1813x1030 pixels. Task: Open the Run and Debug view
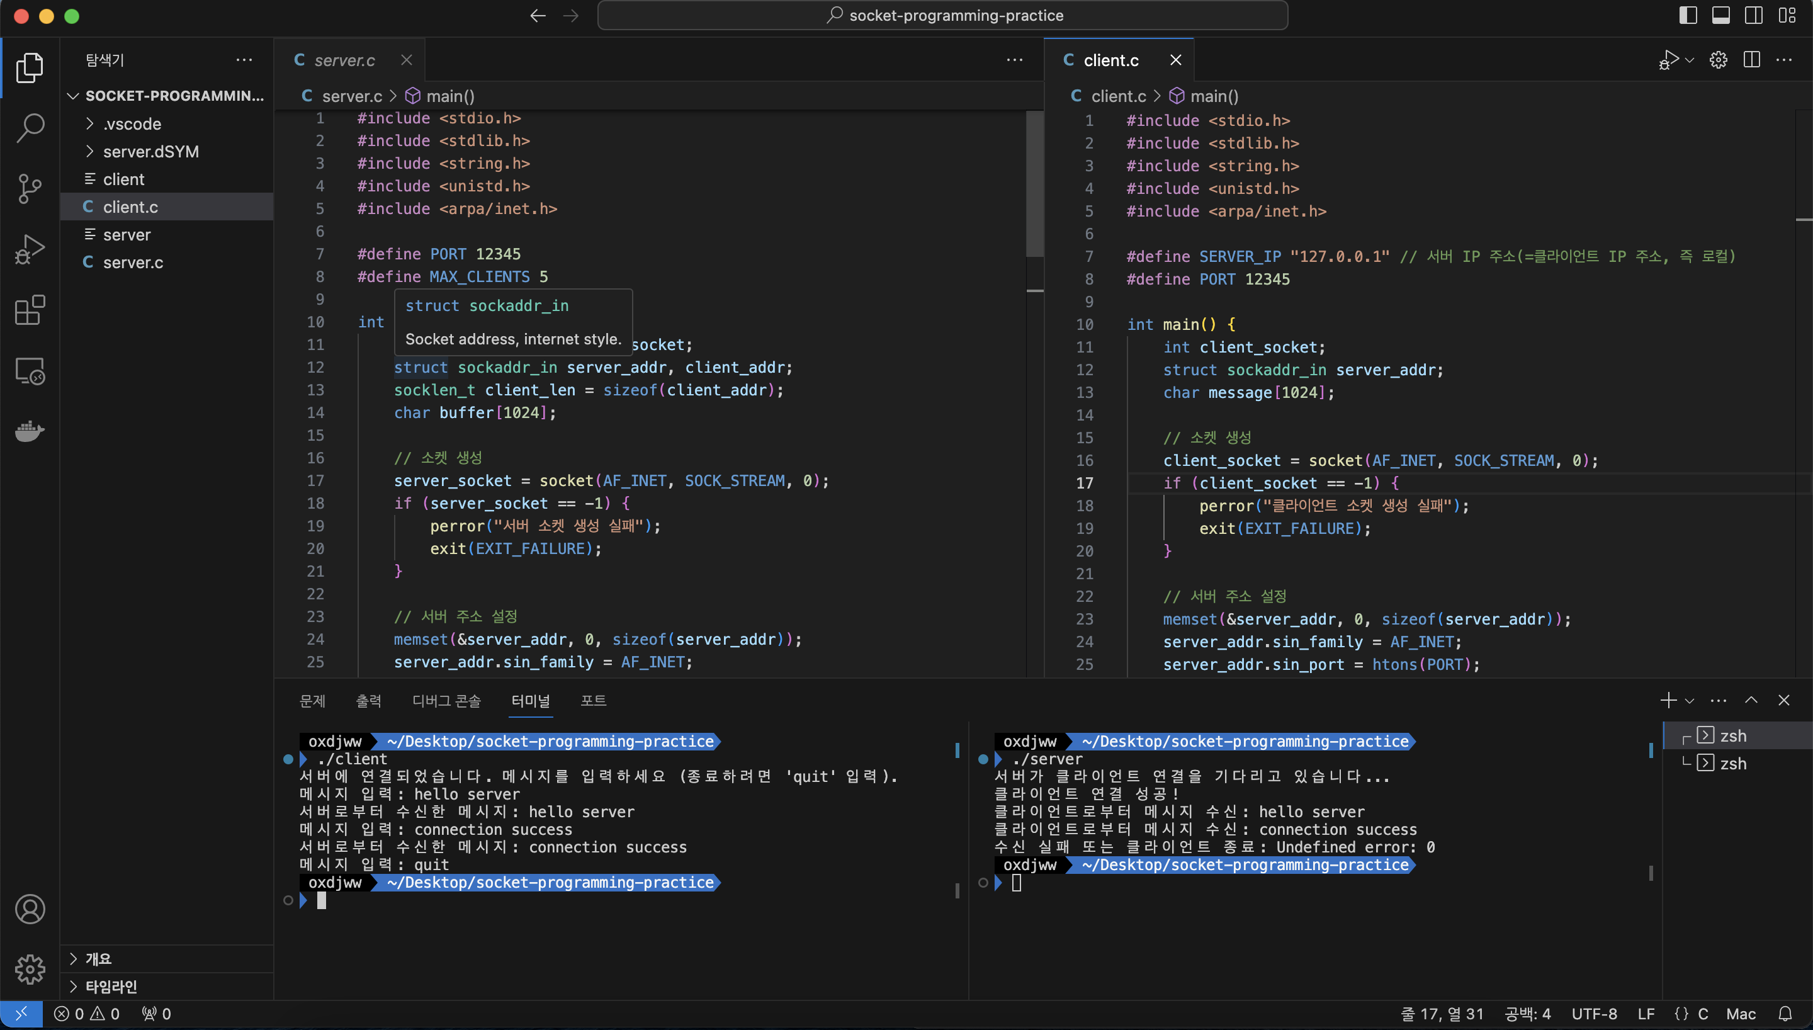click(x=30, y=249)
